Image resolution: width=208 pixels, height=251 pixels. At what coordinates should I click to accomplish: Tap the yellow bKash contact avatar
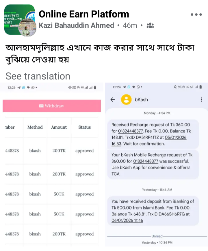pos(126,100)
